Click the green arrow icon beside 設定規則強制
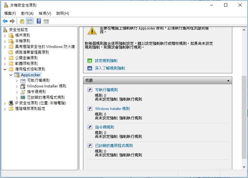Screen dimensions: 248x178 point(90,61)
